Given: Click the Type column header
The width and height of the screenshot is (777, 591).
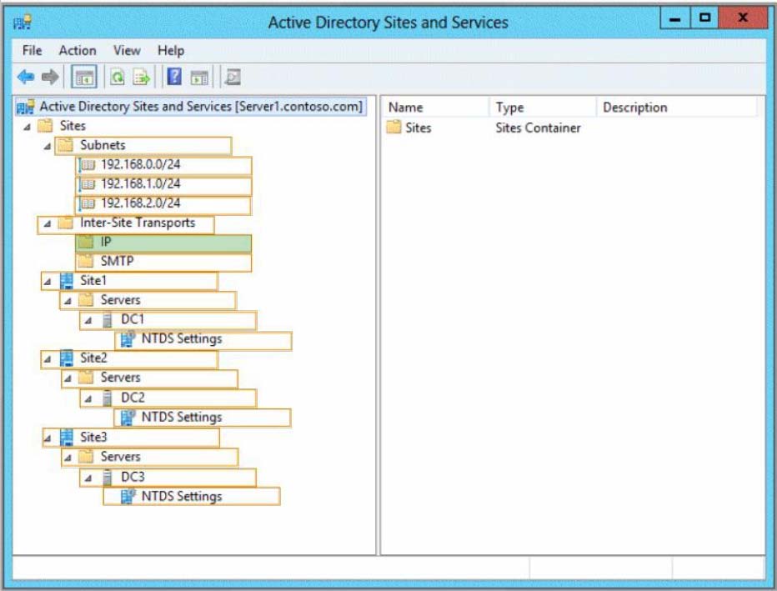Looking at the screenshot, I should (x=510, y=108).
